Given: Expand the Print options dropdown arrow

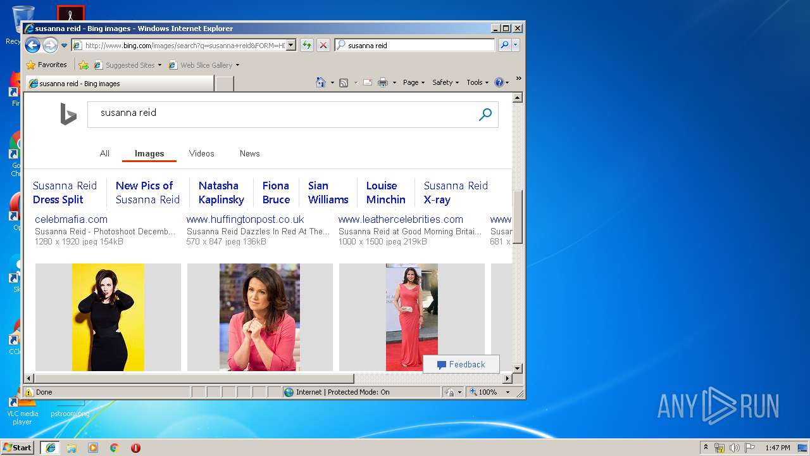Looking at the screenshot, I should 394,82.
